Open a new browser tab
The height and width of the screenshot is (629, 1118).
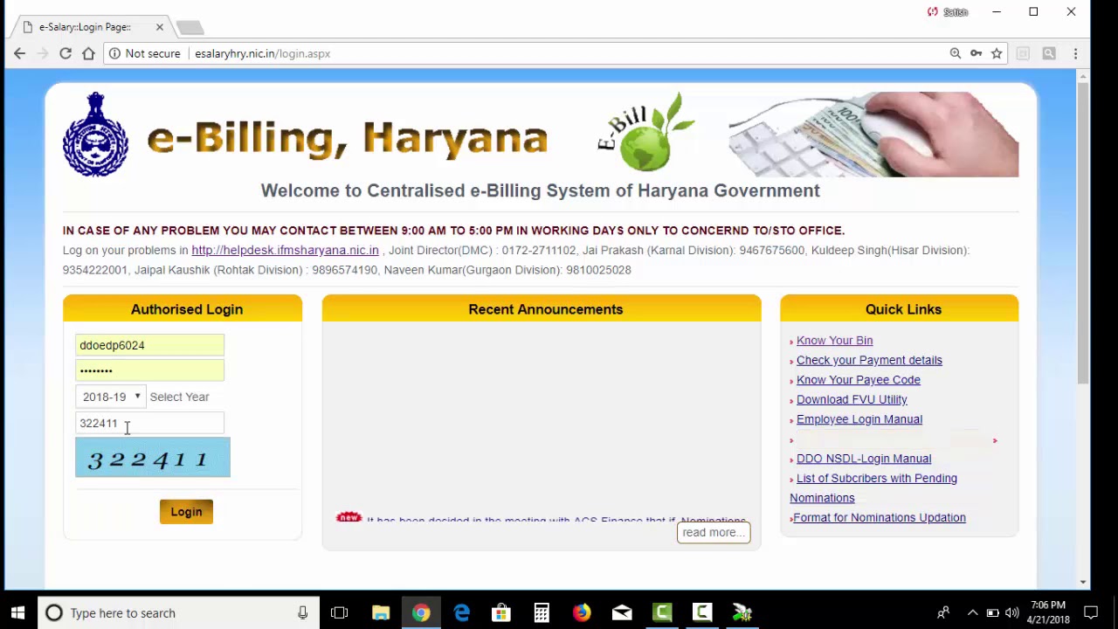[190, 28]
